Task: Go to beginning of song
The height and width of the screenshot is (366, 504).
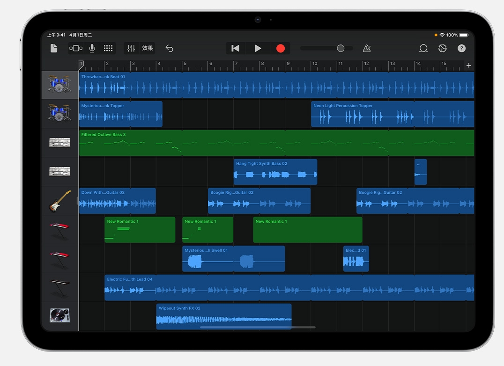Action: (236, 48)
